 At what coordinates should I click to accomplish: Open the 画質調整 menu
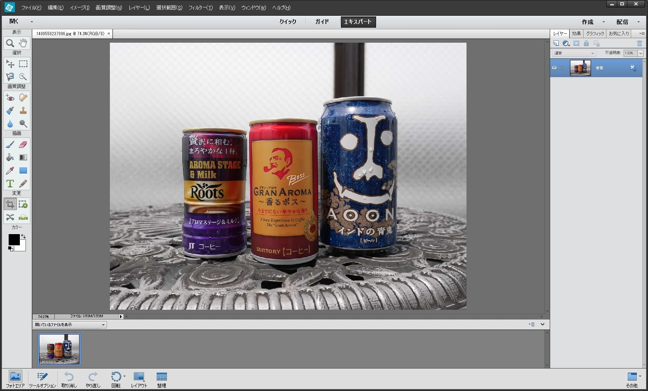[x=109, y=7]
